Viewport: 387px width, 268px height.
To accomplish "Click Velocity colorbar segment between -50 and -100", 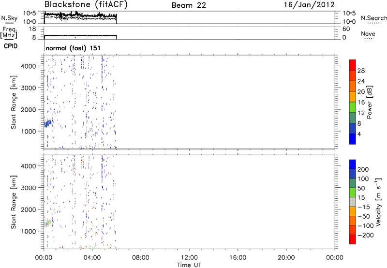I will (353, 221).
